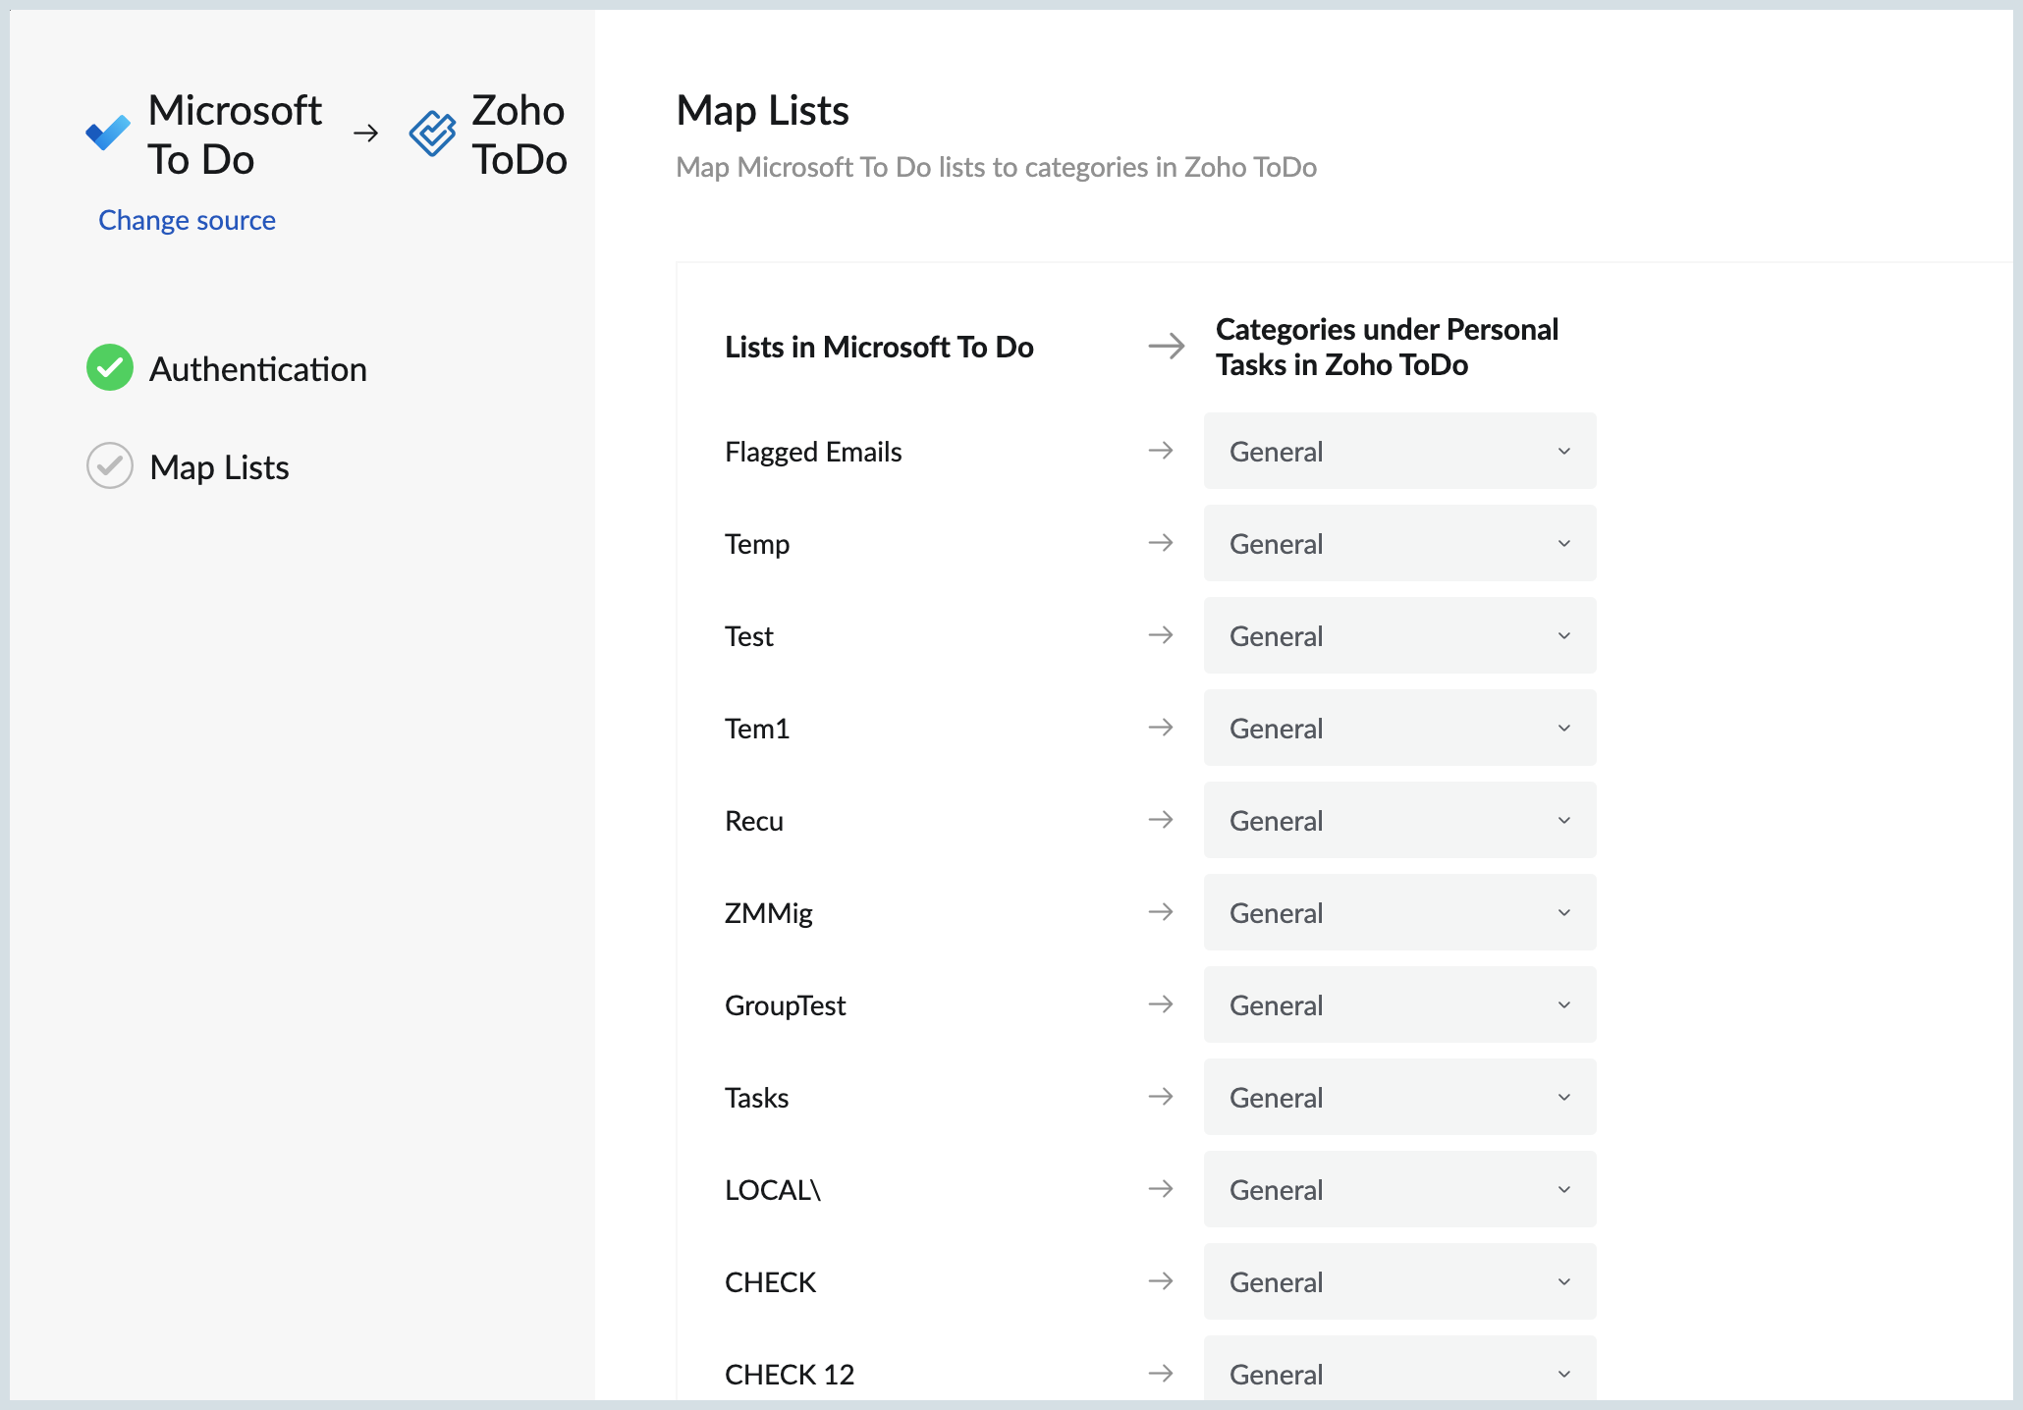2023x1410 pixels.
Task: Click the gray Map Lists step icon
Action: pos(109,466)
